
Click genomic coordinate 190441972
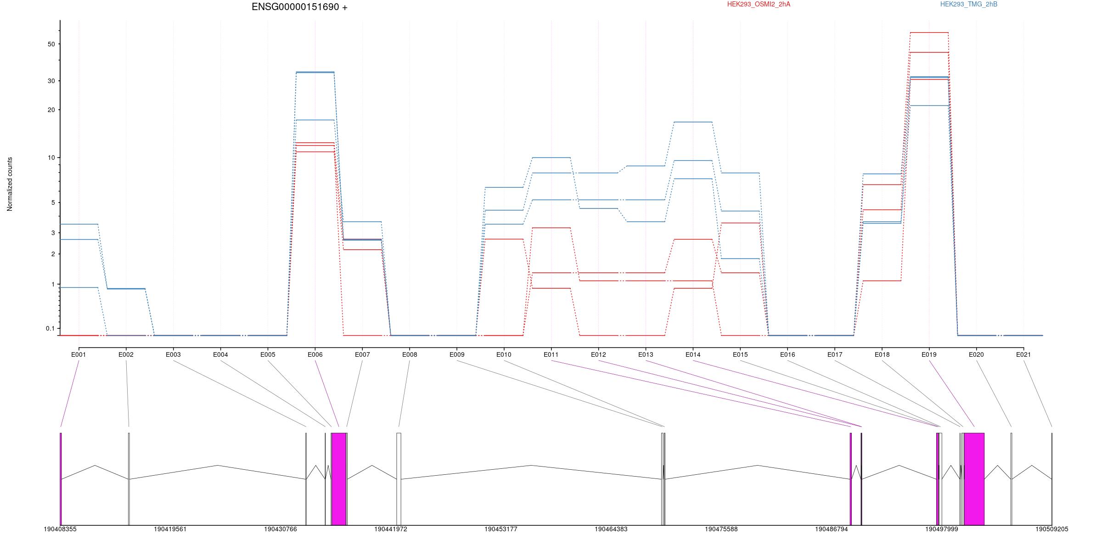[391, 529]
